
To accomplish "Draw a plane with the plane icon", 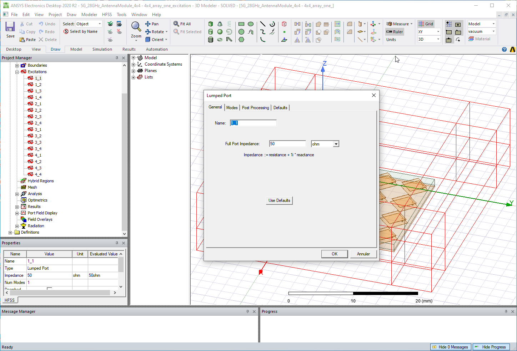I will [284, 40].
